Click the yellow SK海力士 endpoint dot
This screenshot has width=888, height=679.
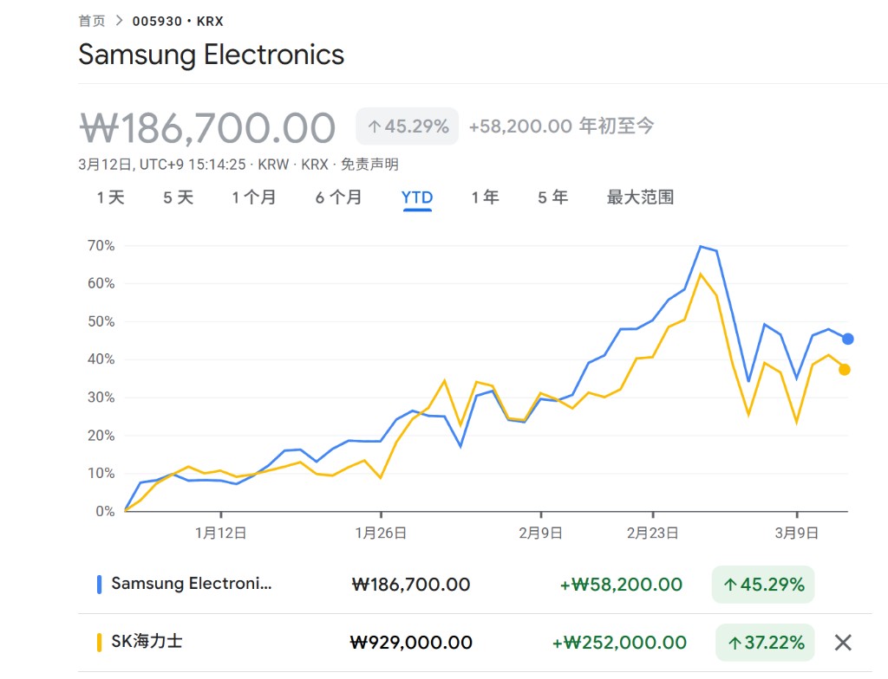pos(844,370)
